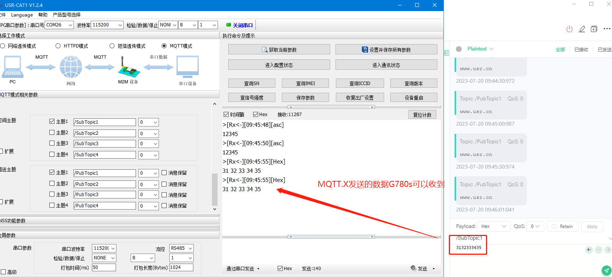Viewport: 612px width, 277px height.
Task: Click the 获取当前参数 button
Action: point(279,50)
